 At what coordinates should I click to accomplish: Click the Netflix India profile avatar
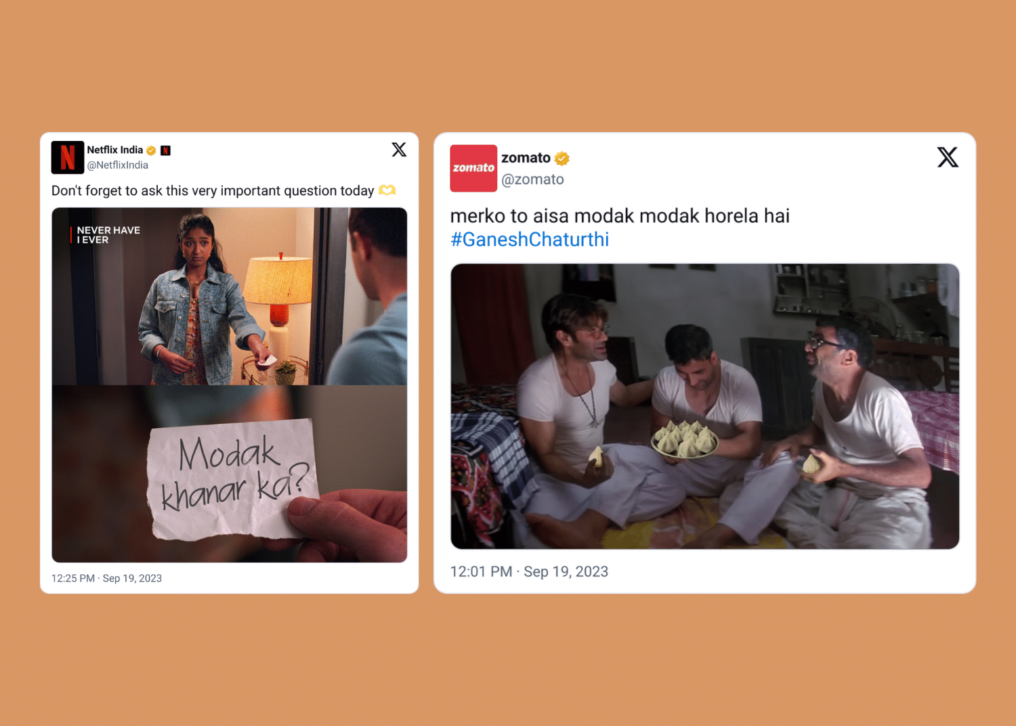tap(68, 157)
